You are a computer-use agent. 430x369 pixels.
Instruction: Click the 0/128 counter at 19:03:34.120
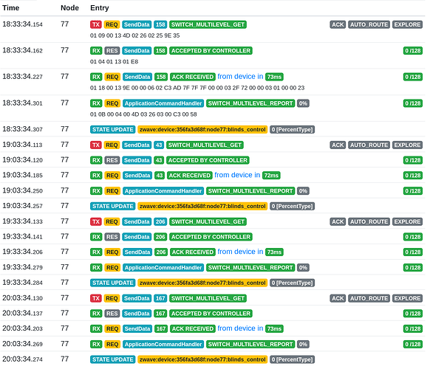click(413, 160)
